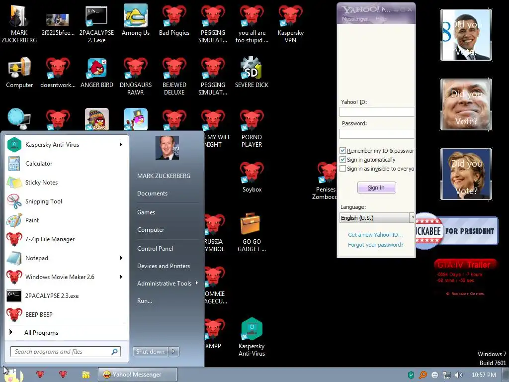The width and height of the screenshot is (509, 382).
Task: Click the volume speaker tray icon
Action: point(459,375)
